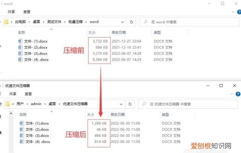Click the folder icon in the word address bar
241x153 pixels.
click(6, 22)
